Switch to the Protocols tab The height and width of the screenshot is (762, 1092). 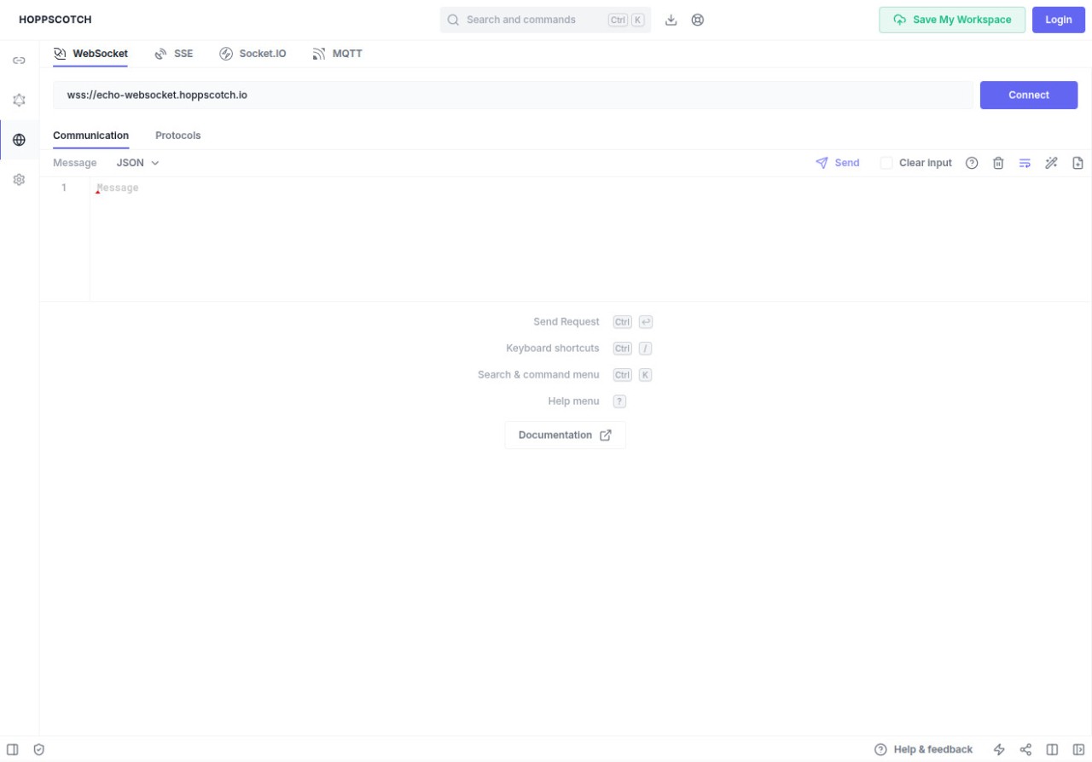point(177,136)
